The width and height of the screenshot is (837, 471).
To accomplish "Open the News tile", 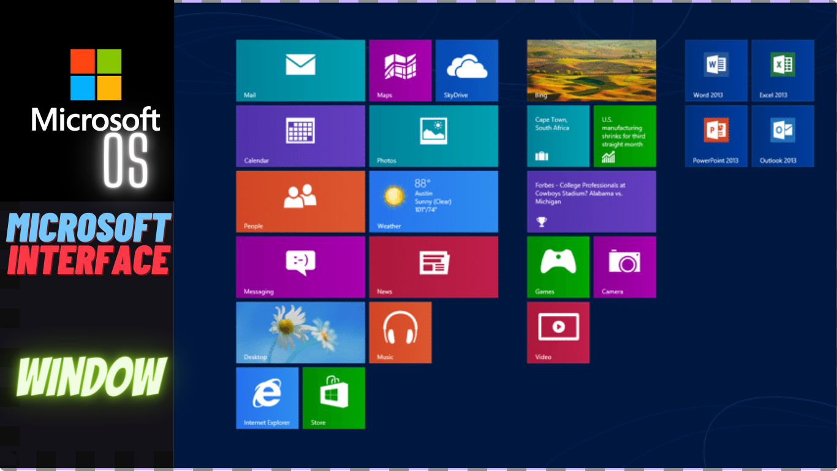I will pyautogui.click(x=433, y=267).
